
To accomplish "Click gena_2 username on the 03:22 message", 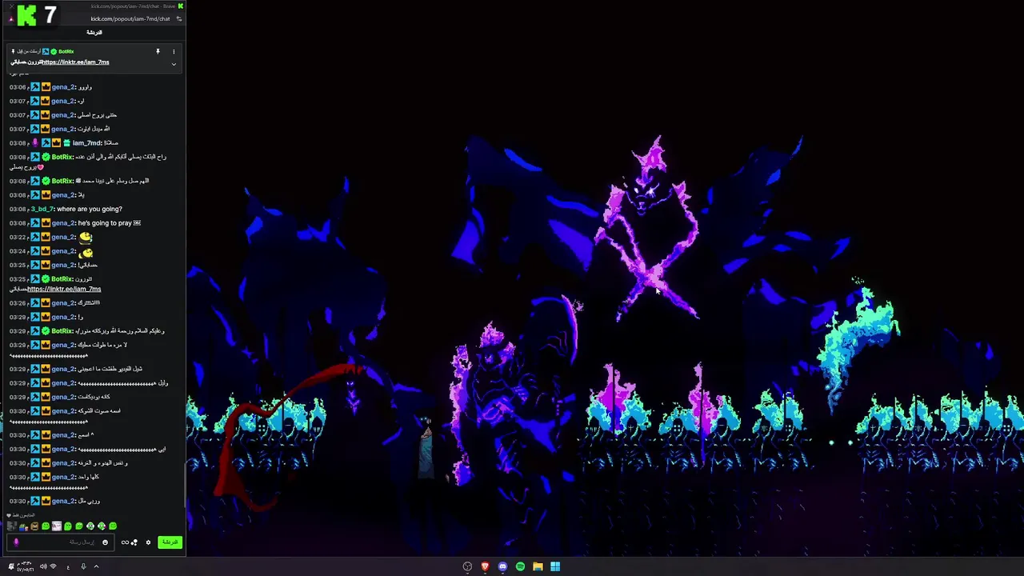I will [63, 237].
